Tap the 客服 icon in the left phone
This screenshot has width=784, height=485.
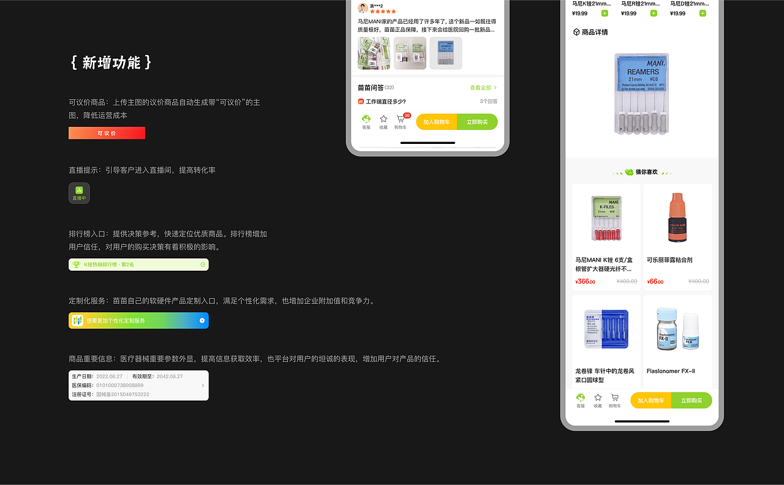pyautogui.click(x=366, y=119)
